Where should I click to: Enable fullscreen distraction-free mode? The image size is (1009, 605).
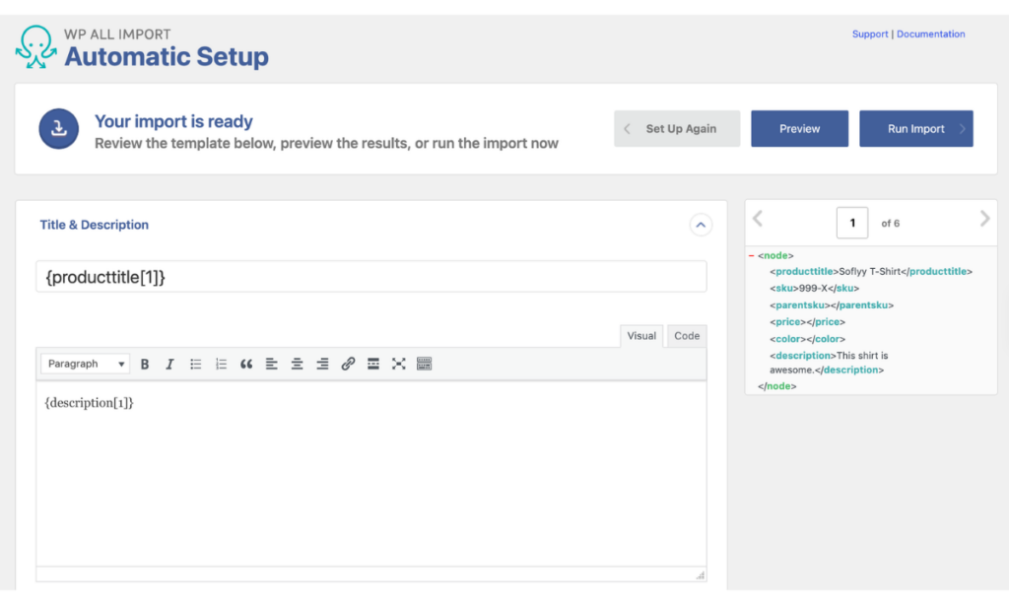[399, 365]
